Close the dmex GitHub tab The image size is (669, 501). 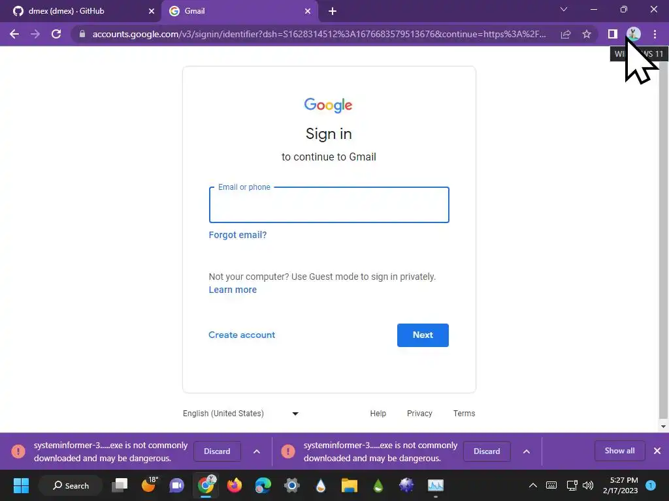151,11
